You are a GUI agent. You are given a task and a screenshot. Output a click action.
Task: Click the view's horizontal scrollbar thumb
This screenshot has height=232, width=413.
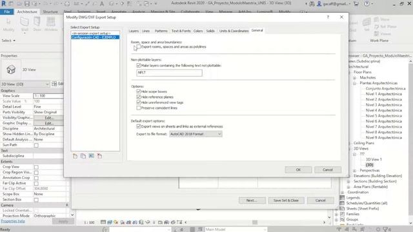tap(255, 222)
